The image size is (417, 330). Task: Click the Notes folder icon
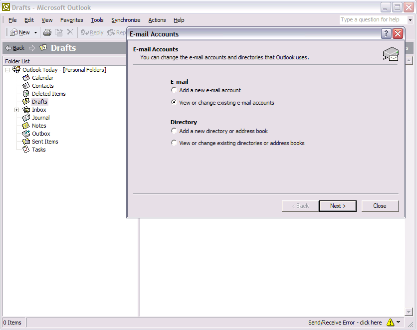coord(26,126)
